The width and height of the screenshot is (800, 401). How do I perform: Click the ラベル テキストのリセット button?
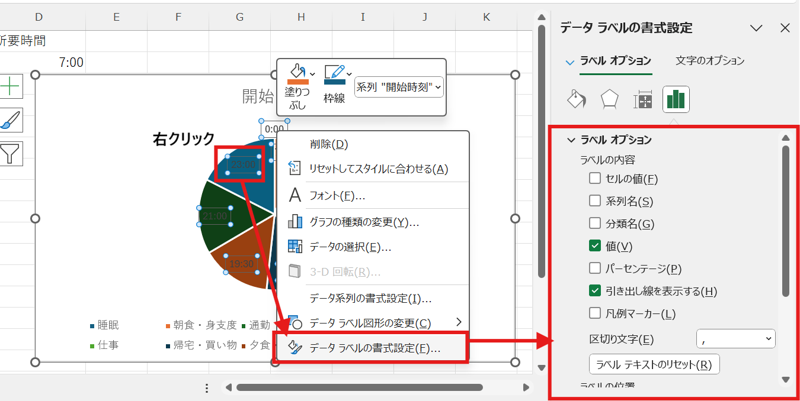pyautogui.click(x=654, y=364)
